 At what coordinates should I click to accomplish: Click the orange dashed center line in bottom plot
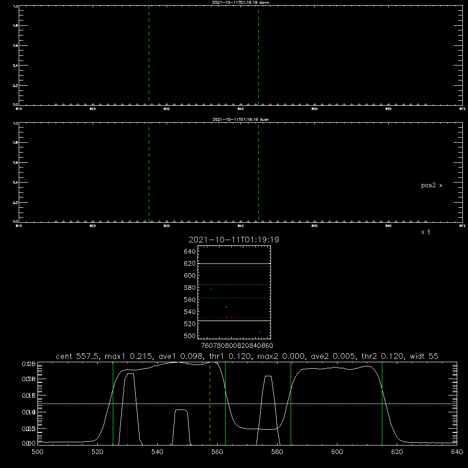(x=210, y=403)
